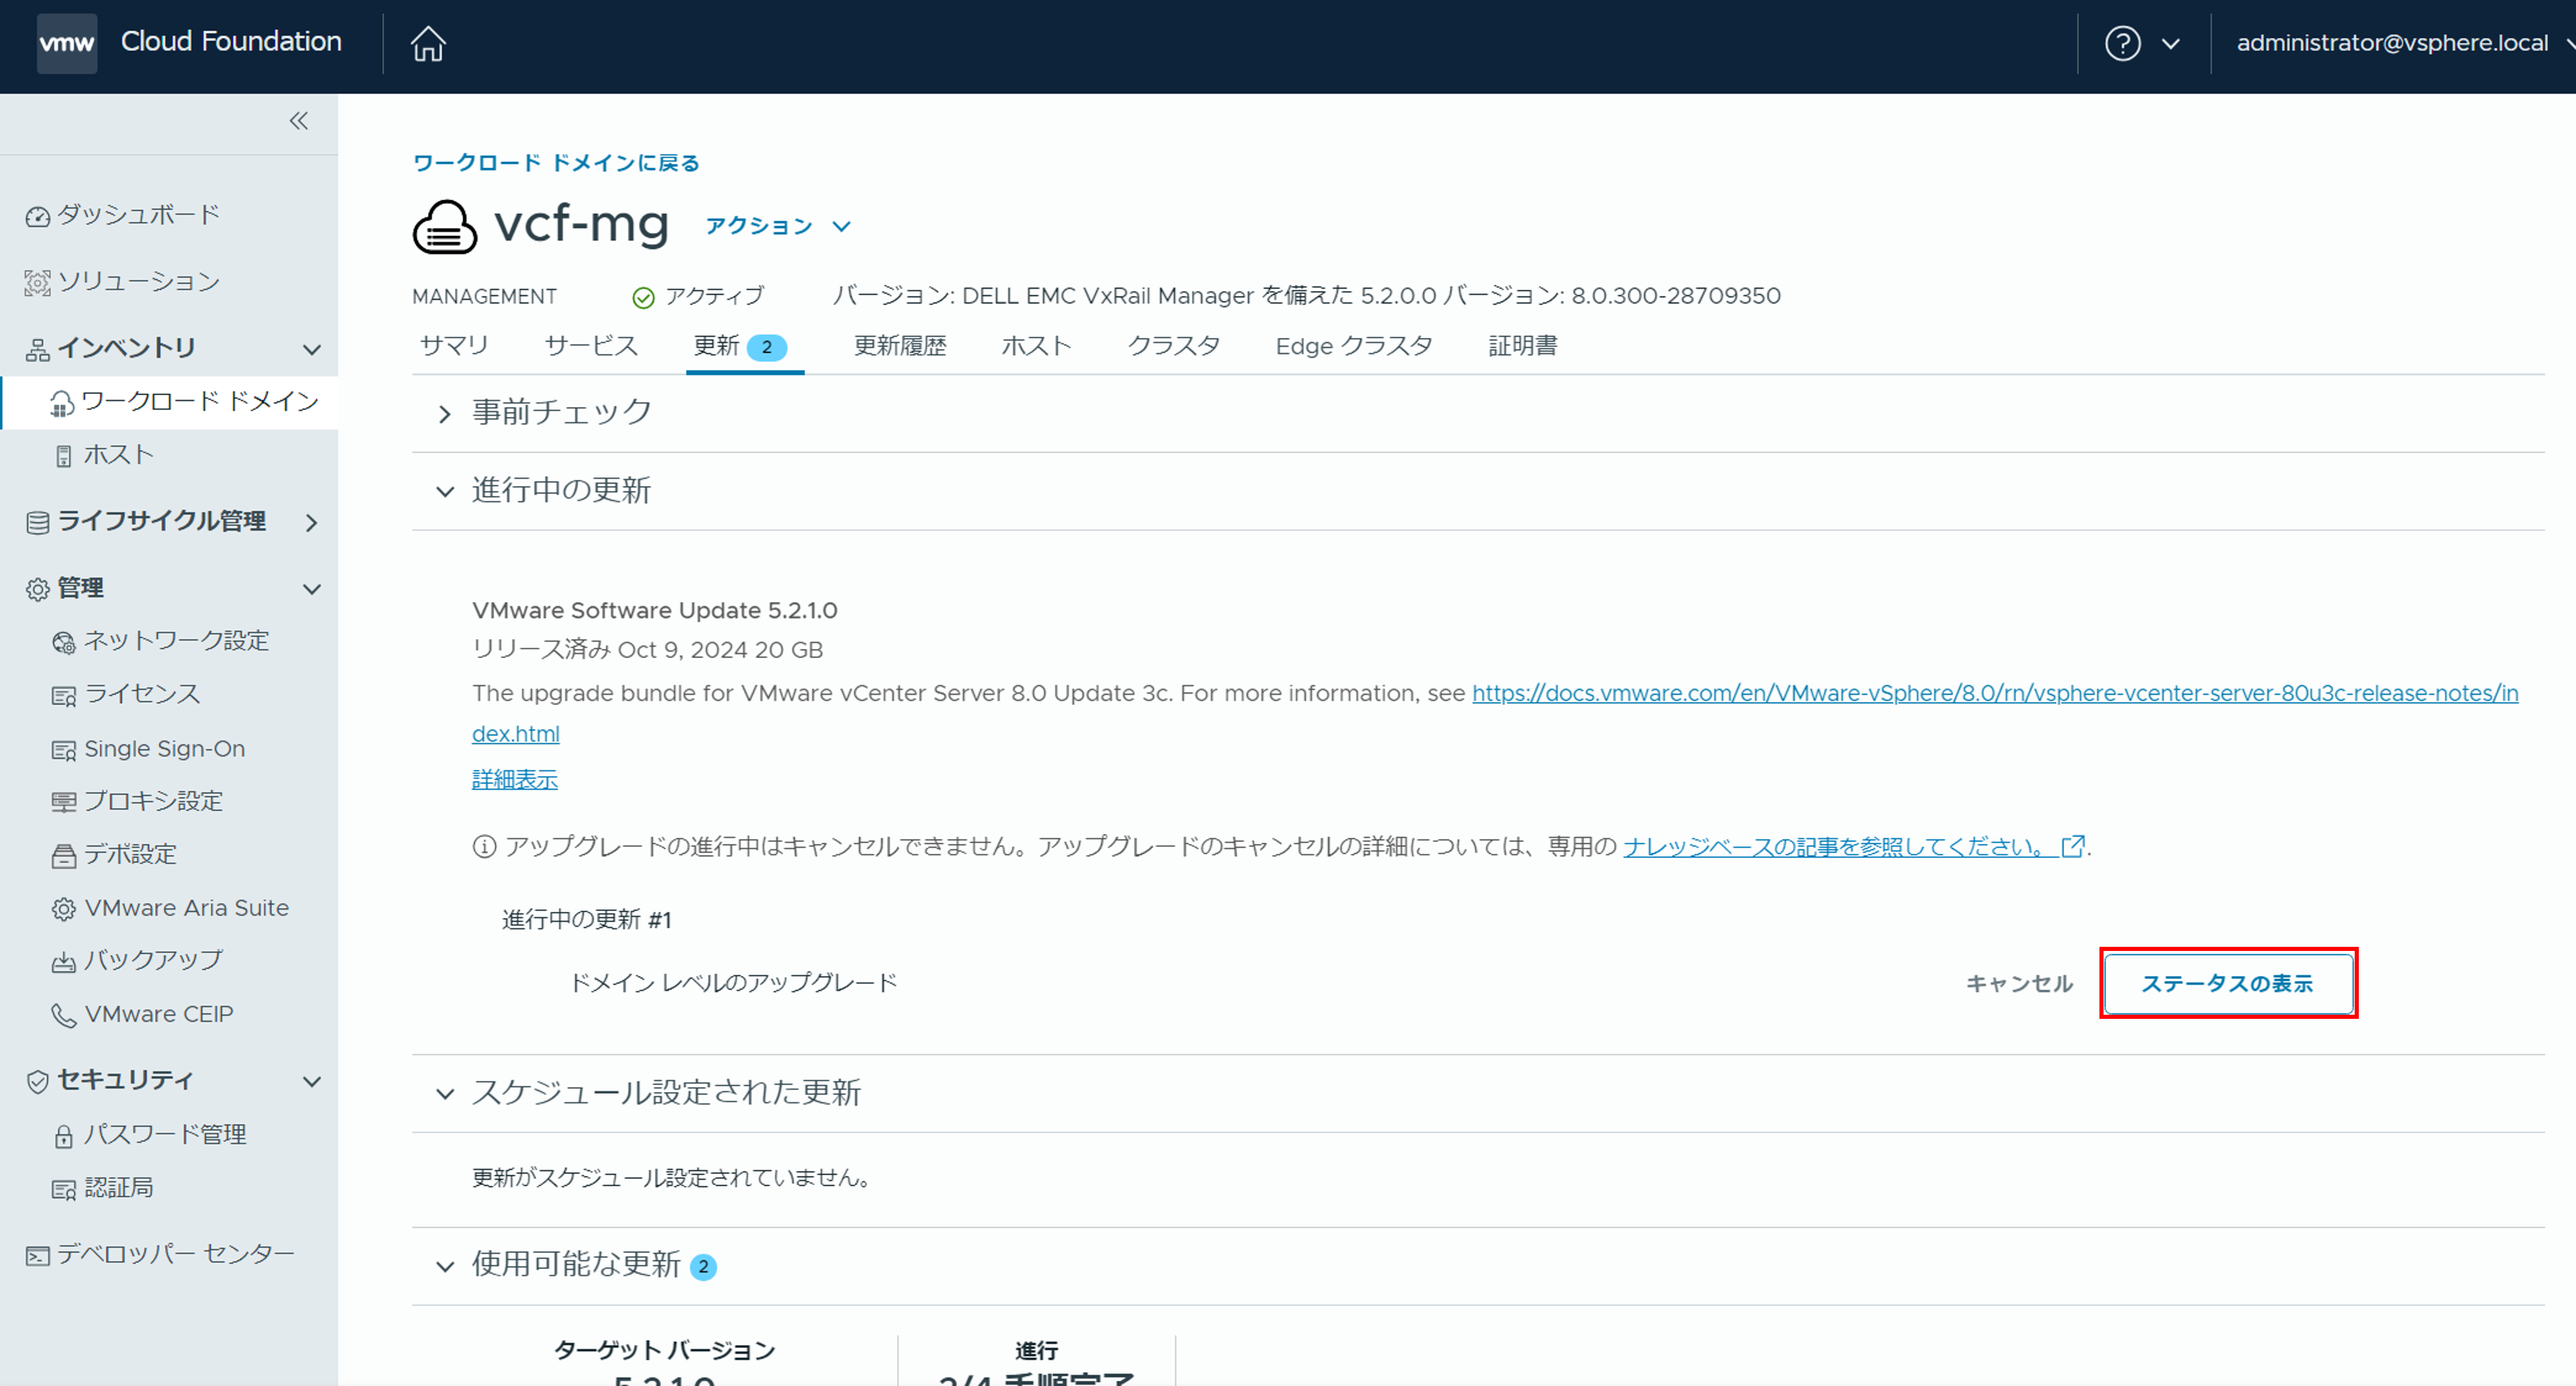The image size is (2576, 1386).
Task: Go to the home icon
Action: tap(428, 44)
